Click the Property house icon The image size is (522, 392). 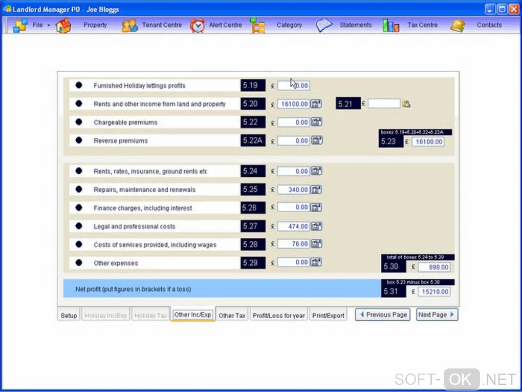point(63,25)
